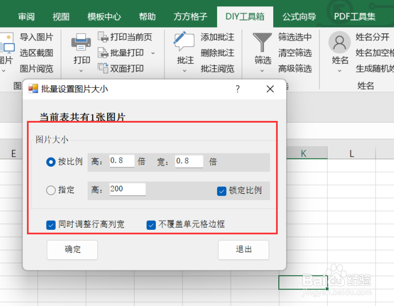
Task: Click 筛选选中 command
Action: point(295,37)
